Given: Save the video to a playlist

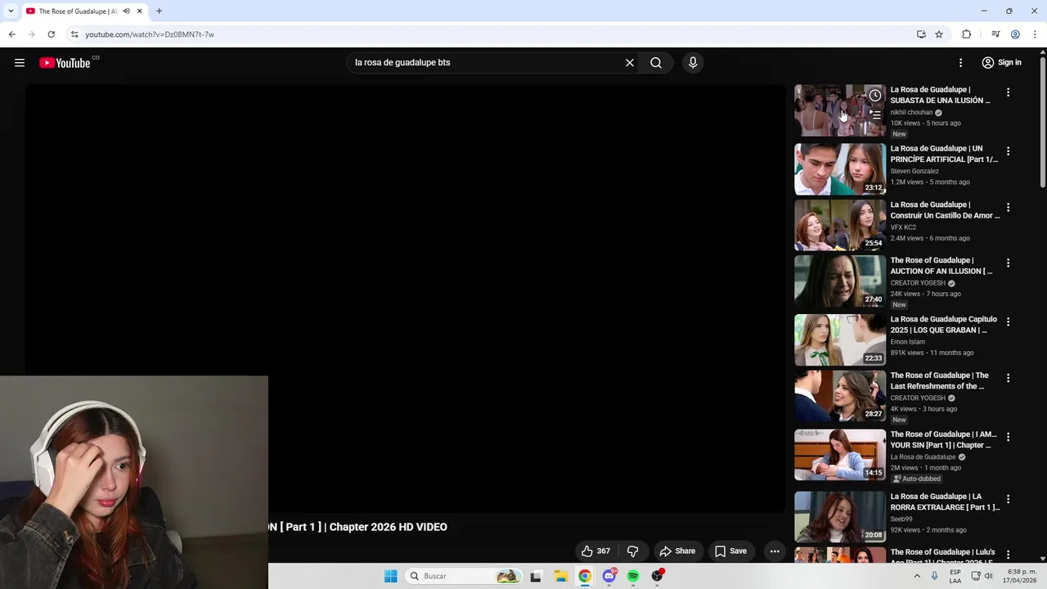Looking at the screenshot, I should coord(730,551).
